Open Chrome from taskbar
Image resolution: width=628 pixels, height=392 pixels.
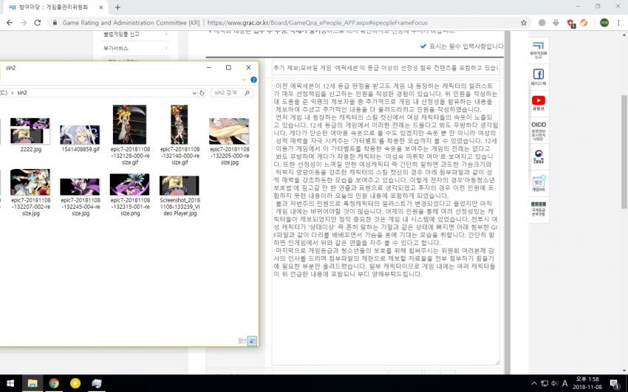[x=54, y=383]
